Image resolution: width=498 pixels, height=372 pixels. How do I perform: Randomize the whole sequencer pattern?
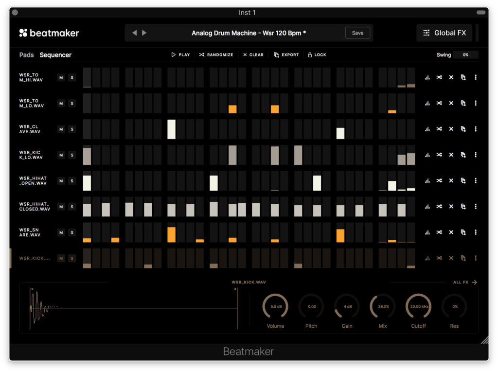click(x=216, y=54)
